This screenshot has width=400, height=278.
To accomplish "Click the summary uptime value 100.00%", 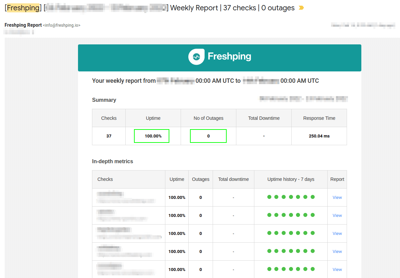I will coord(153,136).
